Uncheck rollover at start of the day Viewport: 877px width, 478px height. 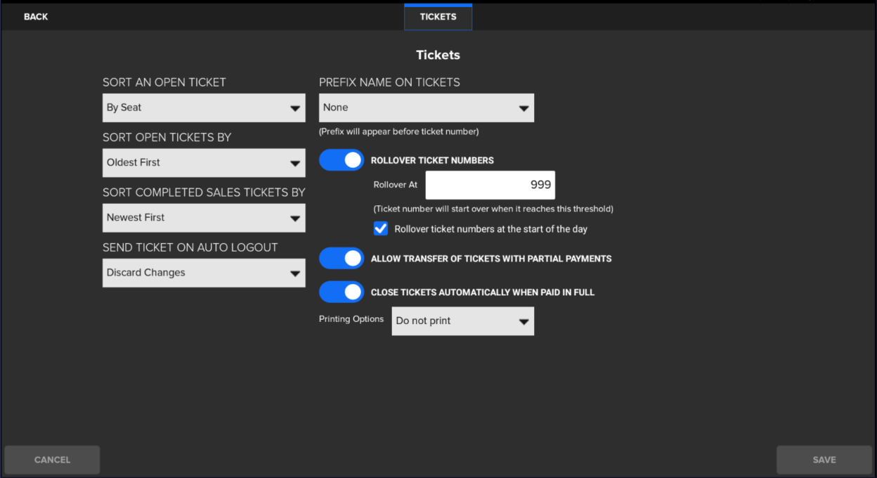click(381, 229)
